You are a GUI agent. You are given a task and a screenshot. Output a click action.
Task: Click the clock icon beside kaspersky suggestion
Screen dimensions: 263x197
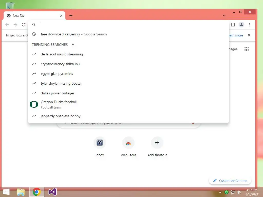(34, 34)
